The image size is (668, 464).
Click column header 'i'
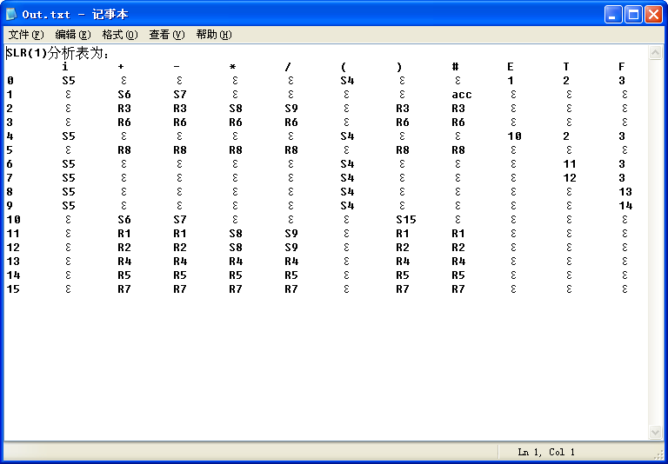click(x=64, y=66)
